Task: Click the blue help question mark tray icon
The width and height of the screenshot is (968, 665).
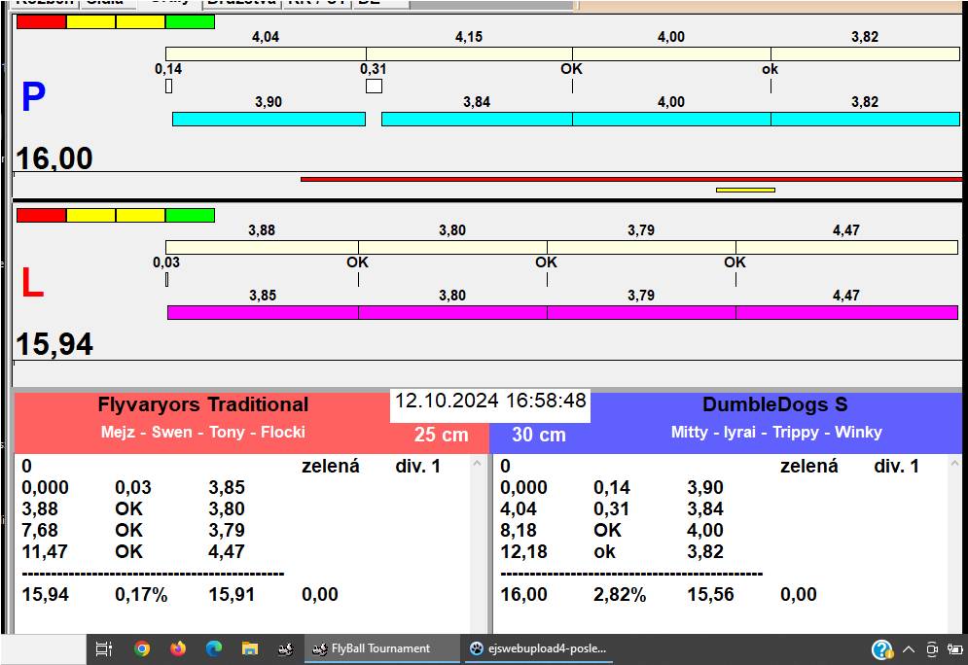Action: pos(881,648)
